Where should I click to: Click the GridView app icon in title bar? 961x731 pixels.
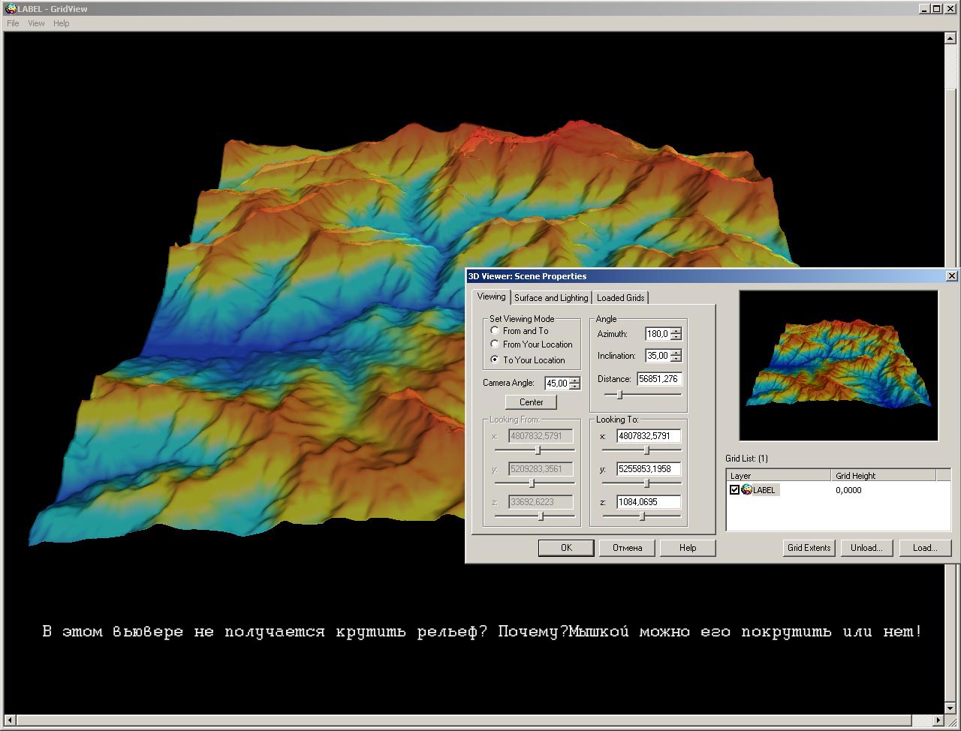[x=10, y=9]
